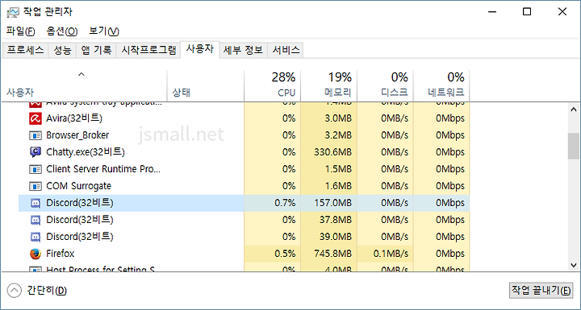This screenshot has width=581, height=310.
Task: Sort by the 19% 메모리 column header
Action: click(x=328, y=86)
